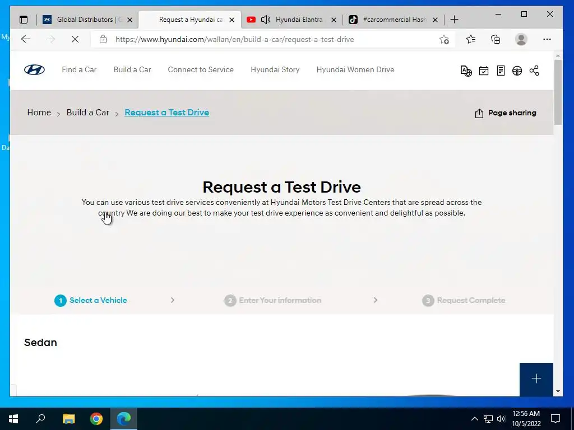The image size is (574, 430).
Task: Click the blue plus floating button
Action: [x=536, y=379]
